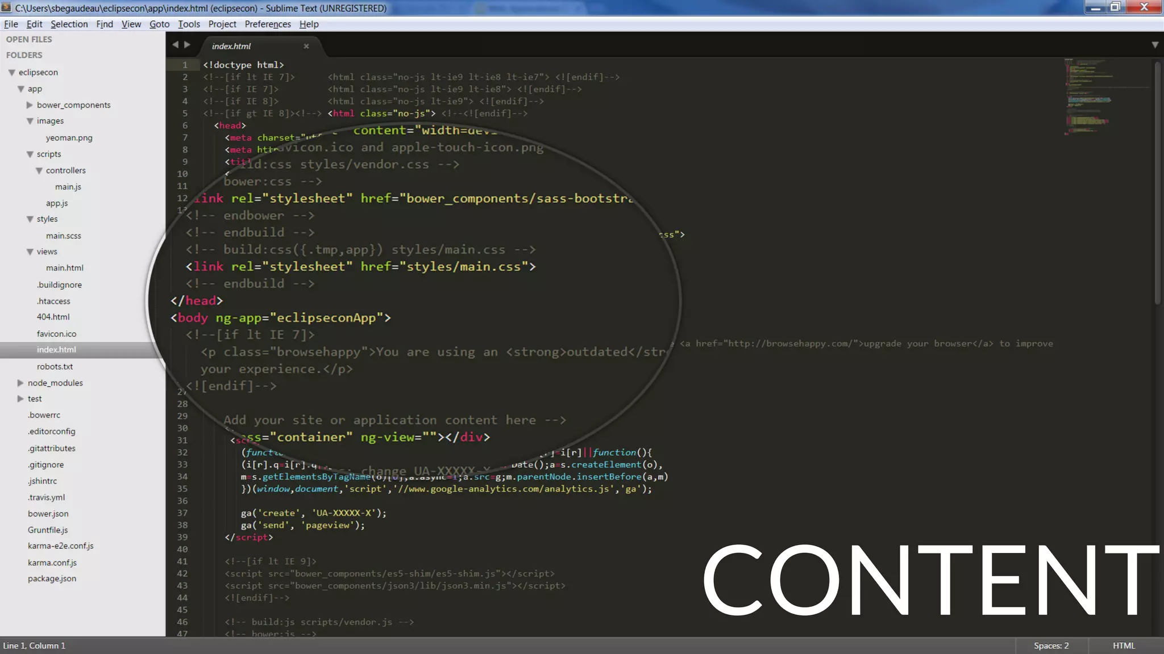Click the minimap code preview

click(1088, 97)
